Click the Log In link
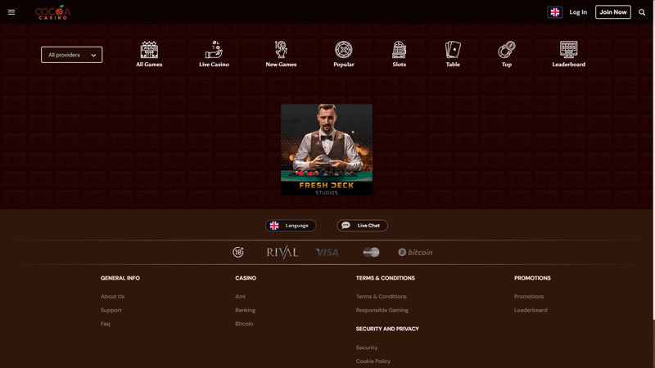This screenshot has width=655, height=368. [x=578, y=12]
